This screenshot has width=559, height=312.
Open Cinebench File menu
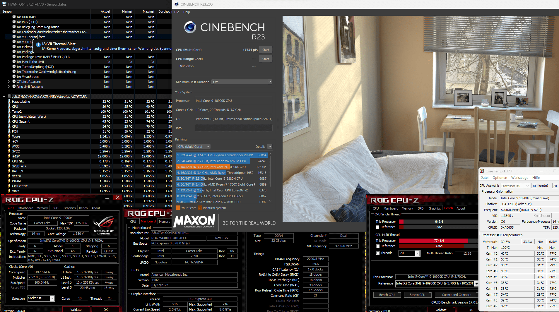(177, 12)
